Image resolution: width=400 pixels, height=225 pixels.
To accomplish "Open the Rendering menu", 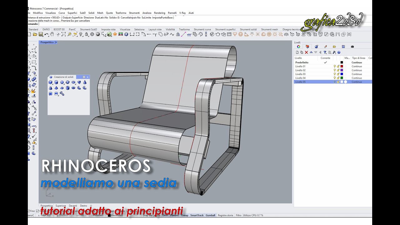I will [x=159, y=13].
